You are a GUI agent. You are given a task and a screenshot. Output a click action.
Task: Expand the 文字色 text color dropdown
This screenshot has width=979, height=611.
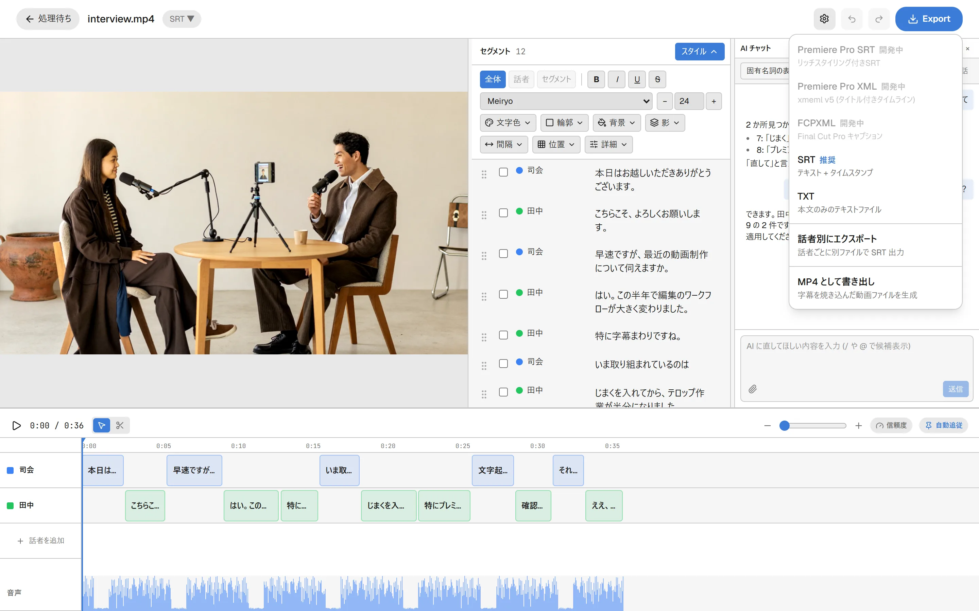508,123
